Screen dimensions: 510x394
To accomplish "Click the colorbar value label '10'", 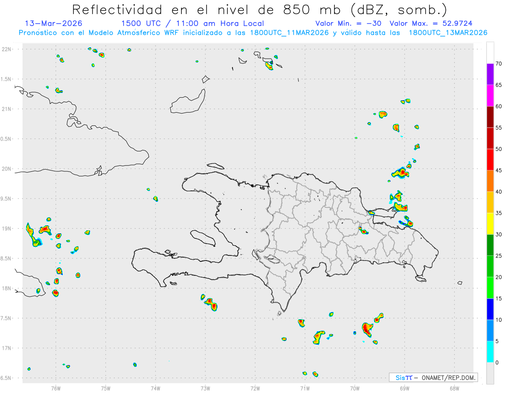I will tap(499, 320).
